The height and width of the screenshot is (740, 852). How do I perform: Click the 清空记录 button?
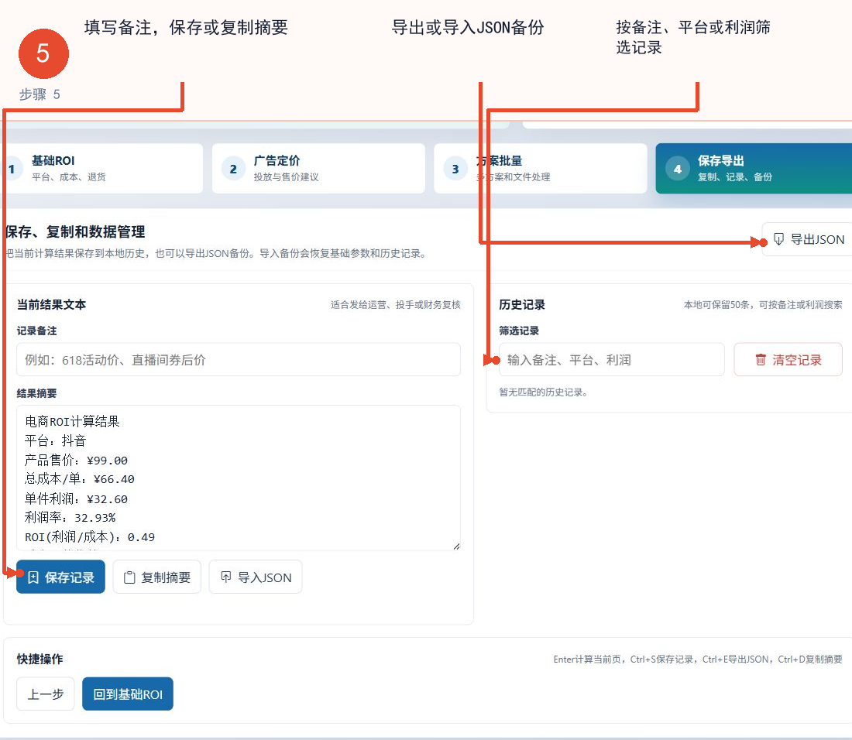(x=788, y=359)
